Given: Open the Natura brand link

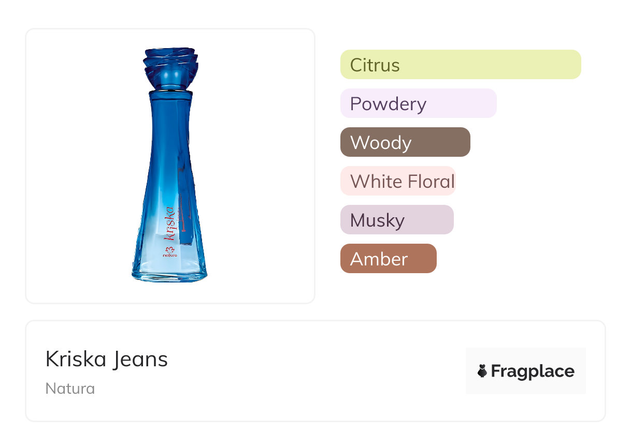Looking at the screenshot, I should [x=70, y=388].
